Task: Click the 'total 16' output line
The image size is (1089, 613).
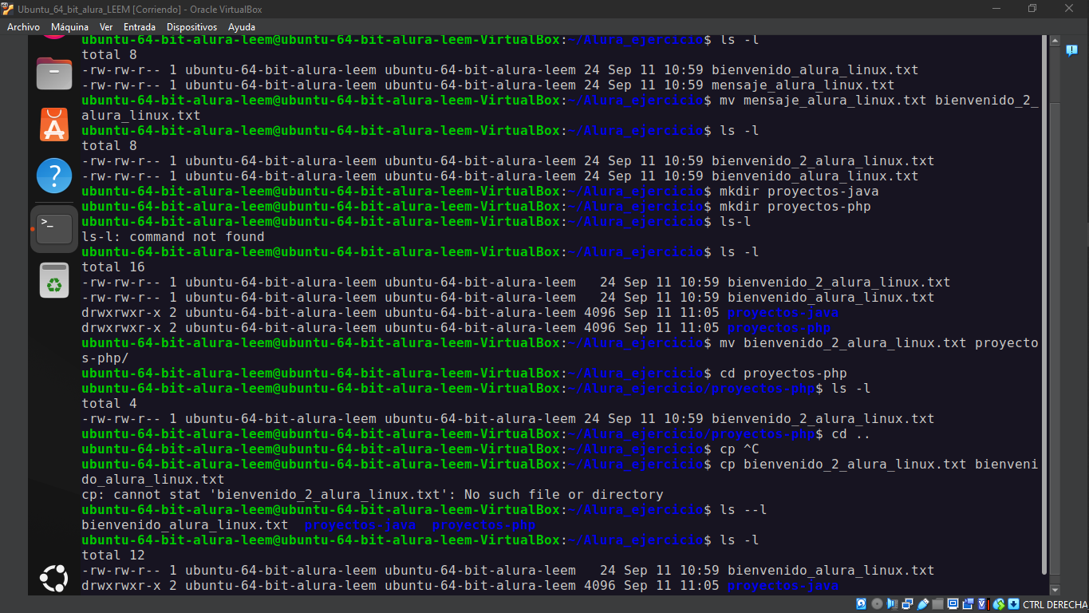Action: point(113,267)
